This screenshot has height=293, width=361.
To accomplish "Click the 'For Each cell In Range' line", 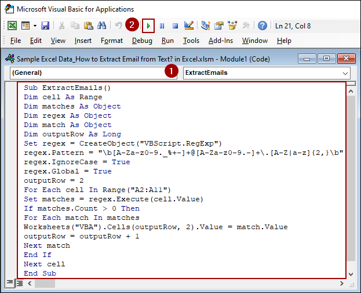I will (x=97, y=190).
